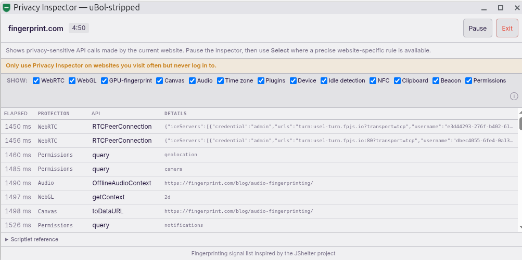
Task: Click scrollbar up arrow in results table
Action: coord(520,113)
